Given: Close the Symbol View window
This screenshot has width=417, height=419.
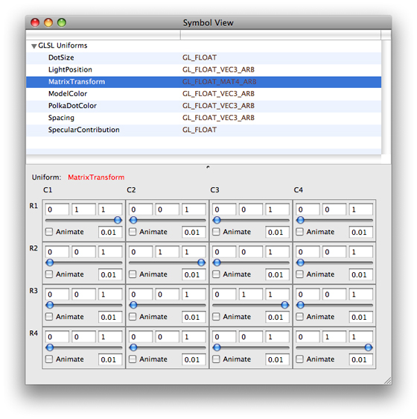Looking at the screenshot, I should point(35,22).
